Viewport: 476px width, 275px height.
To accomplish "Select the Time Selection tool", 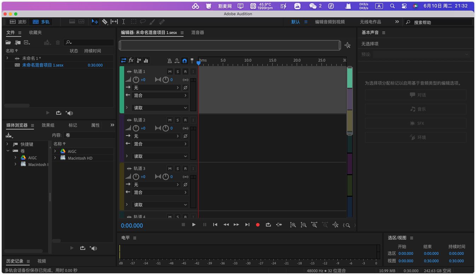I will pyautogui.click(x=123, y=22).
